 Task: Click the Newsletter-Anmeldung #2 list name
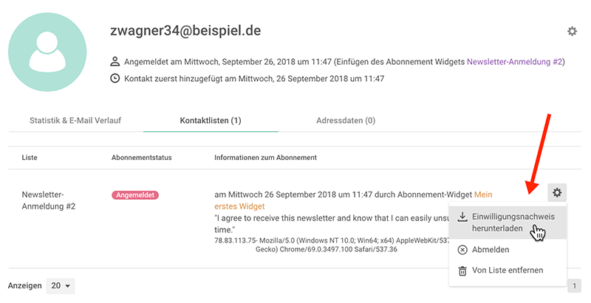(49, 201)
